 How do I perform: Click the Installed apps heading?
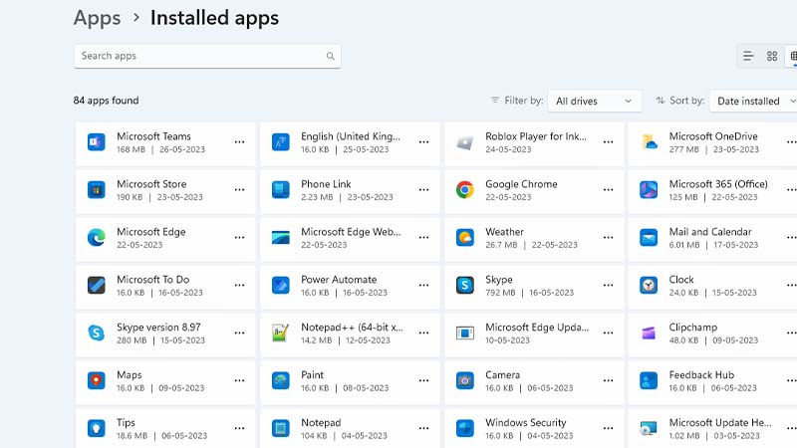point(214,18)
